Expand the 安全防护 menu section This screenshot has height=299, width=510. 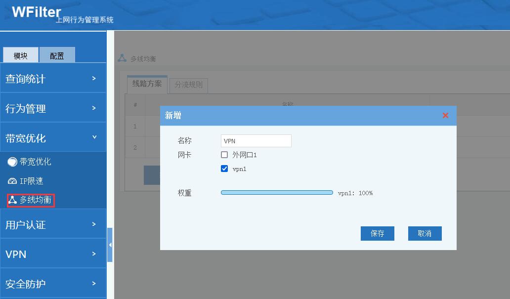53,284
